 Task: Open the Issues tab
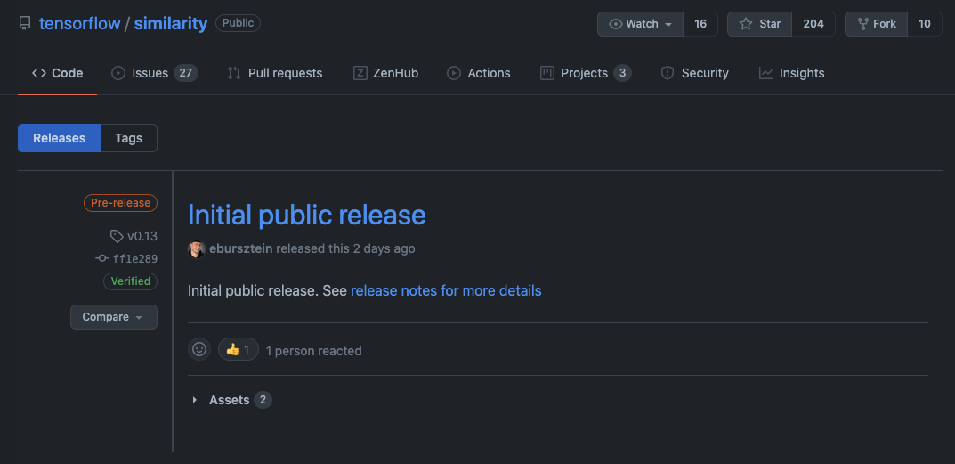(154, 73)
